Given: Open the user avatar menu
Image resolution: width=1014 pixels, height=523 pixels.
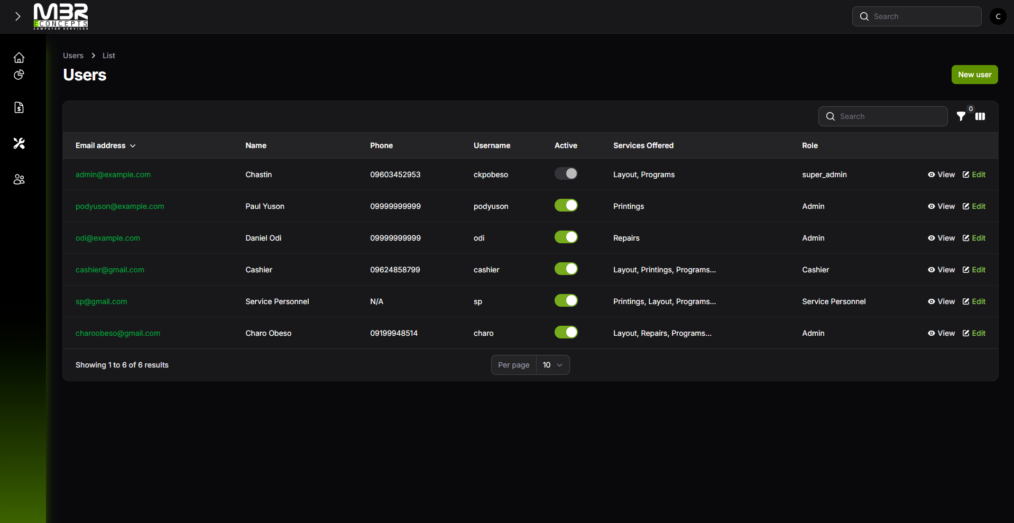Looking at the screenshot, I should click(998, 16).
